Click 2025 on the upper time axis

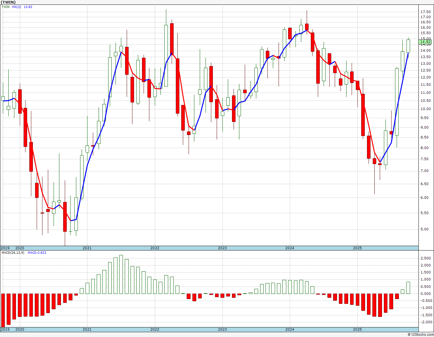click(357, 248)
